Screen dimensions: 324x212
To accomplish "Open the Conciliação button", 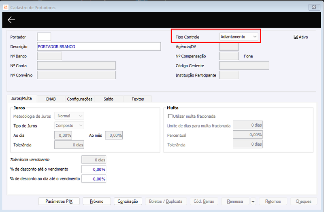I will coord(128,201).
